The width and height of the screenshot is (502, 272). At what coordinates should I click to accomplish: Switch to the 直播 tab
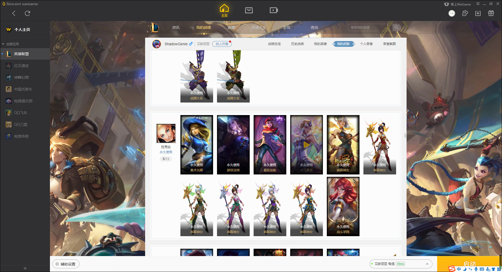coord(231,27)
